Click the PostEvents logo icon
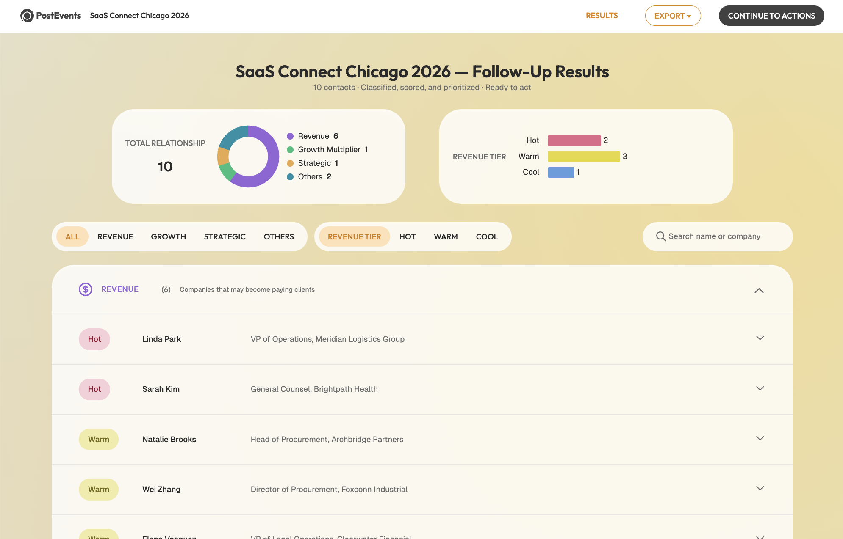 point(27,16)
